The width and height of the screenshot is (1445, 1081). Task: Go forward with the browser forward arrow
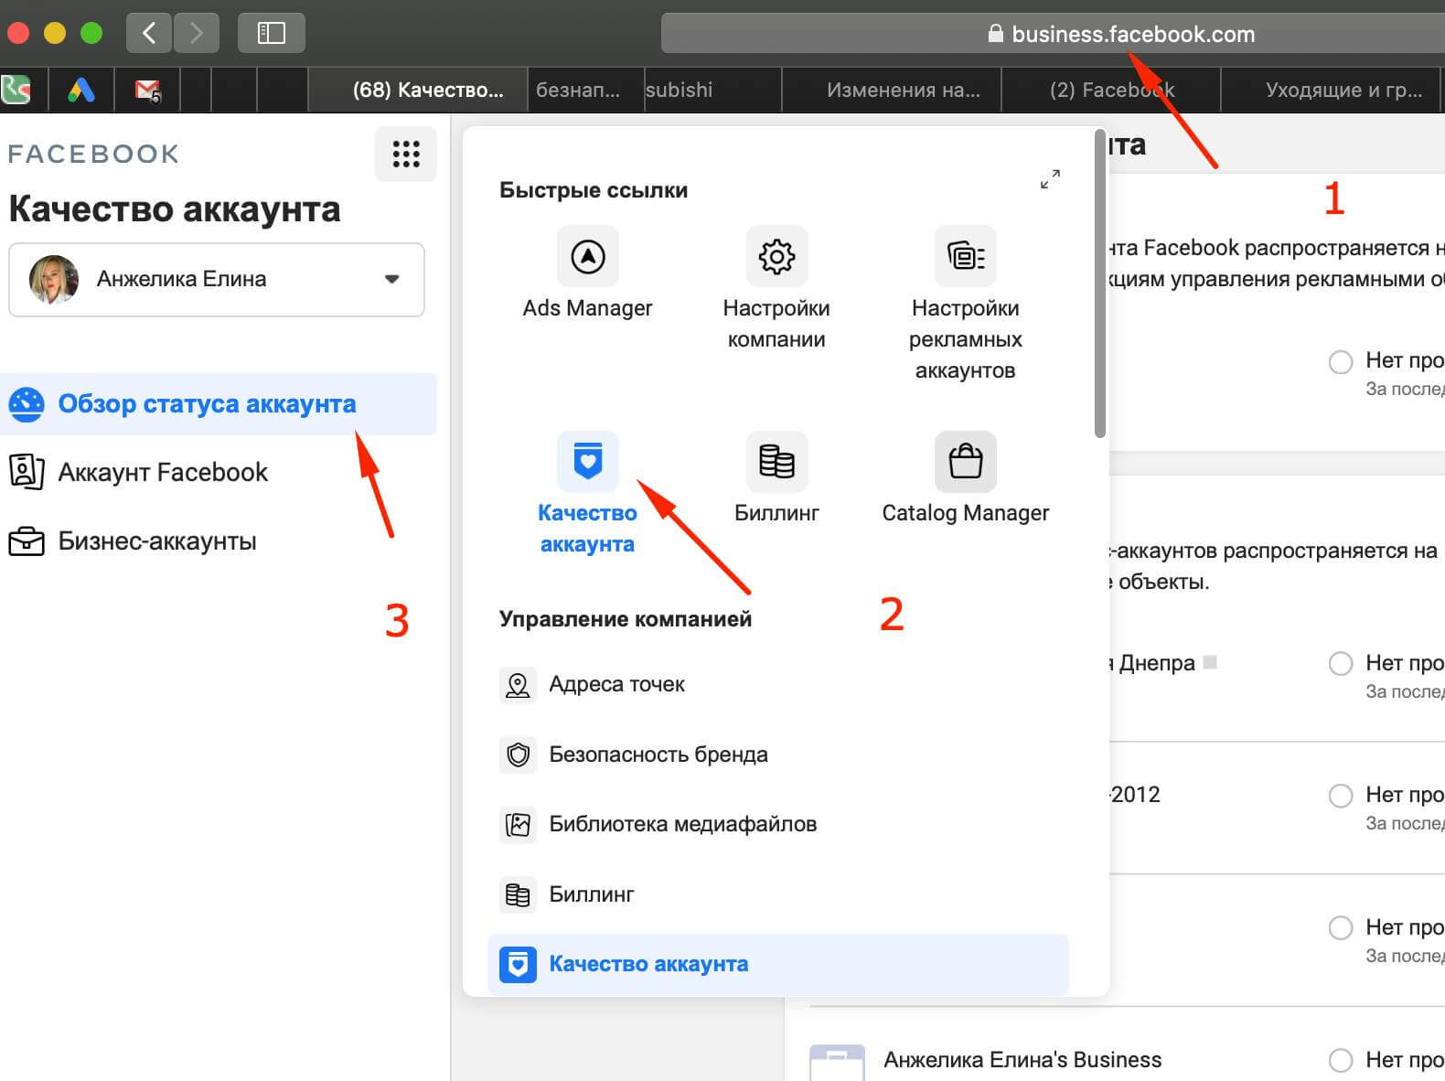pyautogui.click(x=196, y=34)
